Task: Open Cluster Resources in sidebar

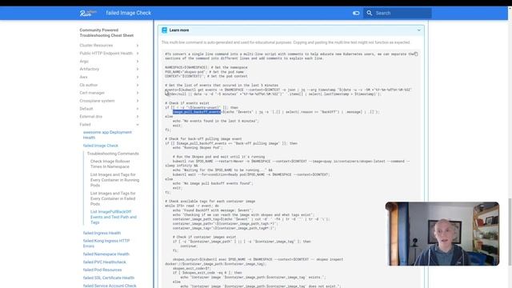Action: pos(96,46)
